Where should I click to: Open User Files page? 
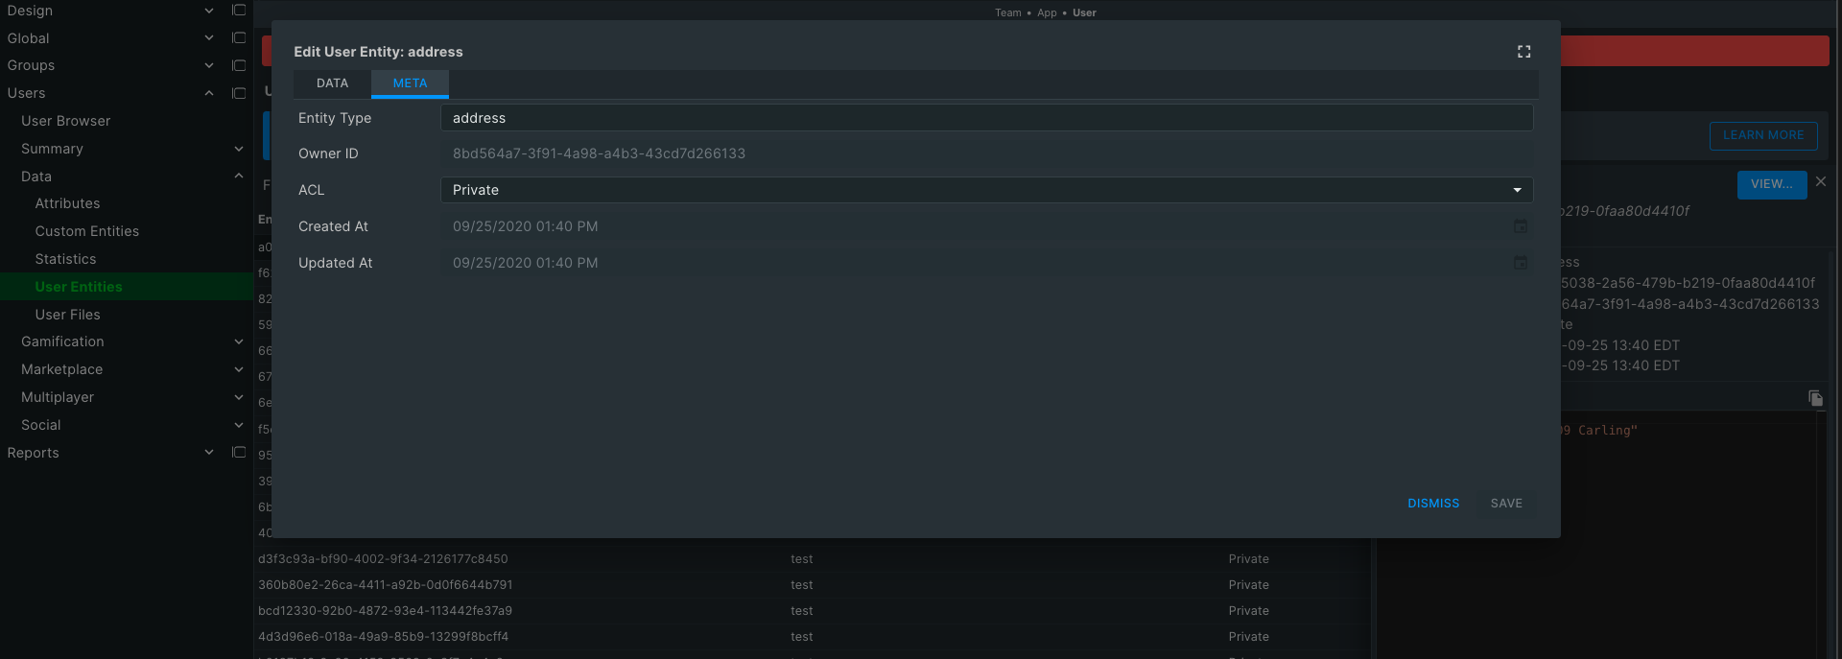tap(67, 315)
